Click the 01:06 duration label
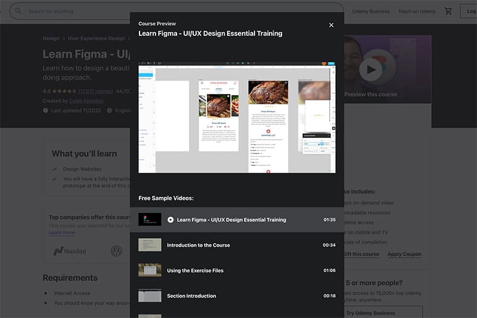This screenshot has width=477, height=318. point(330,270)
